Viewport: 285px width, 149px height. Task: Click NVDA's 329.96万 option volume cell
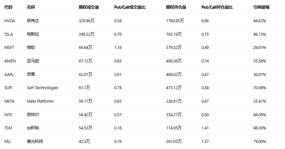tap(88, 21)
